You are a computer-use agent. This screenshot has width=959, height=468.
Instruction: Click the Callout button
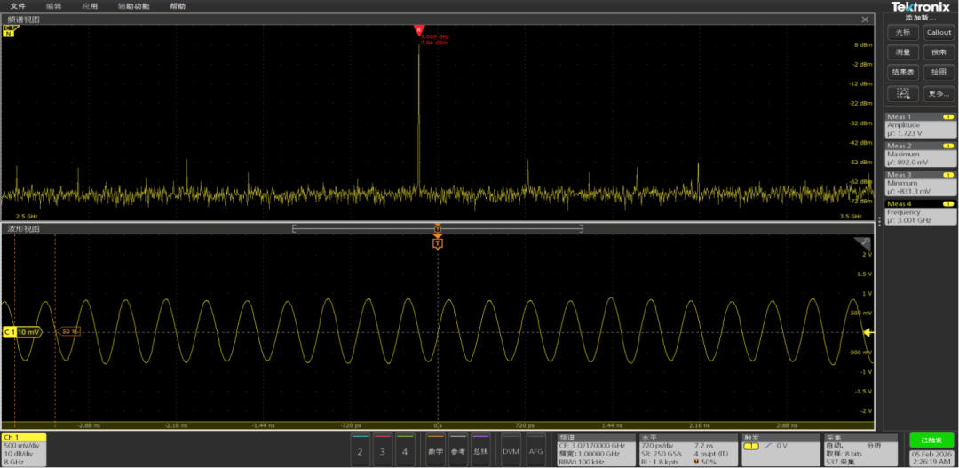click(939, 33)
